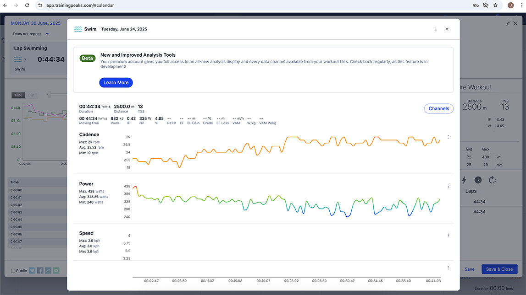Expand the 'Does not repeat' dropdown

click(x=47, y=34)
